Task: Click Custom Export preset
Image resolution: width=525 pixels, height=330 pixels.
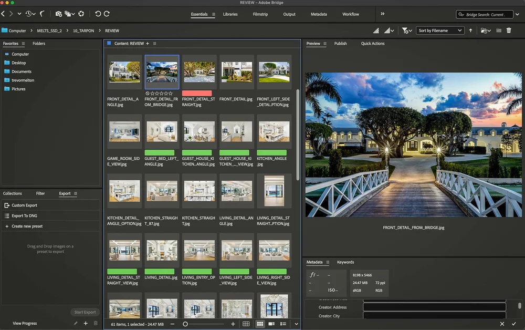Action: click(x=24, y=205)
